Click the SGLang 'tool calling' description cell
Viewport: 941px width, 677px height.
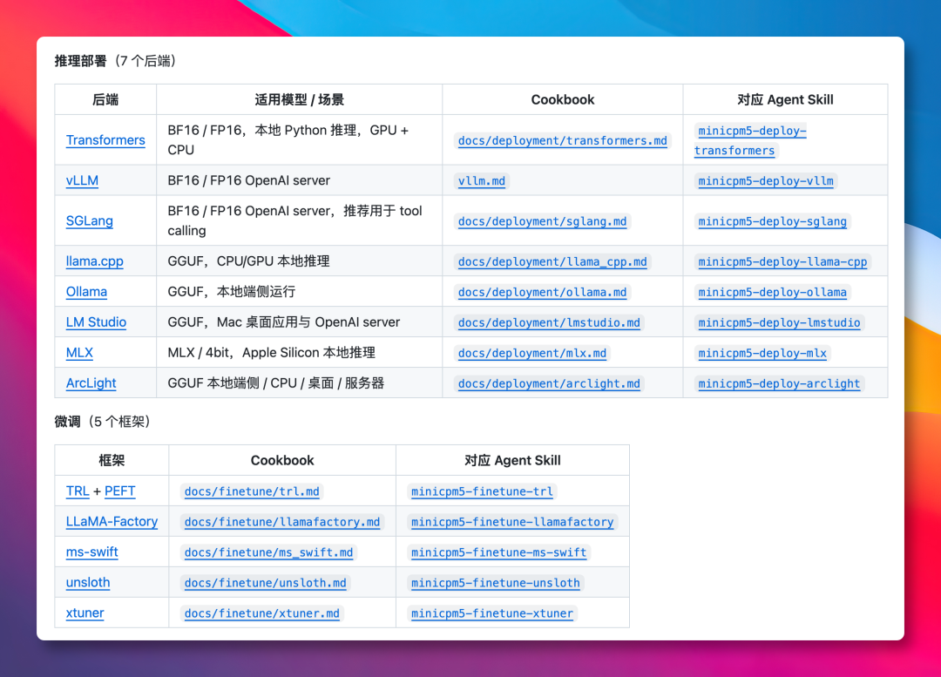tap(299, 220)
